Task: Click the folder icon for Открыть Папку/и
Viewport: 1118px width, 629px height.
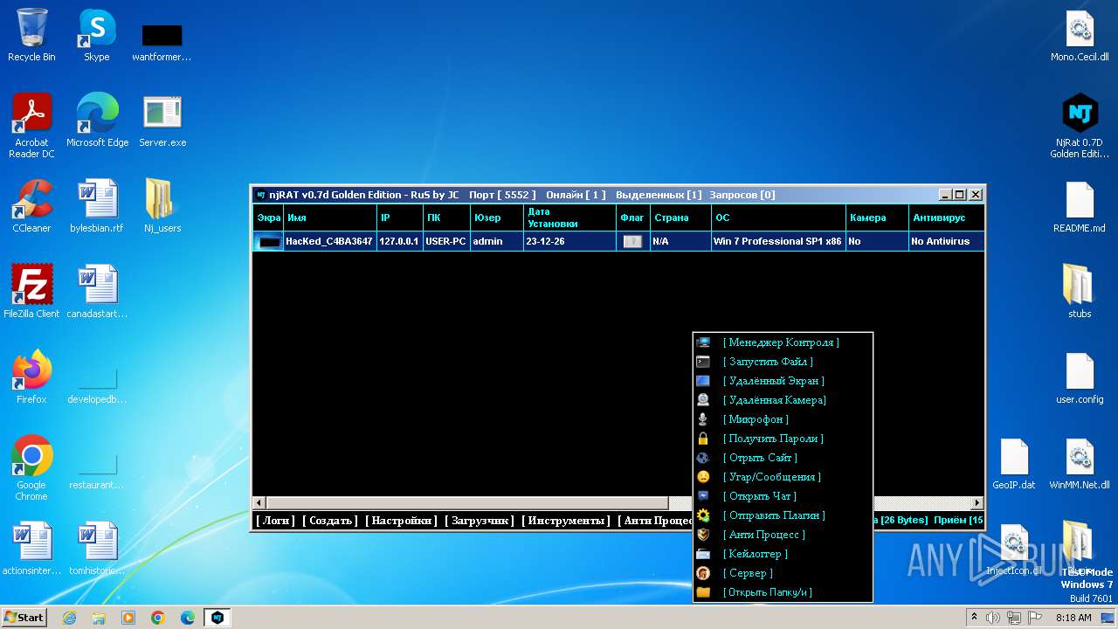Action: [x=703, y=592]
